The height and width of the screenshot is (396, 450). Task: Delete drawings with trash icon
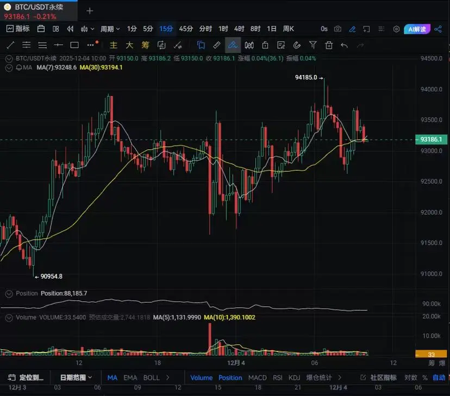pos(329,45)
